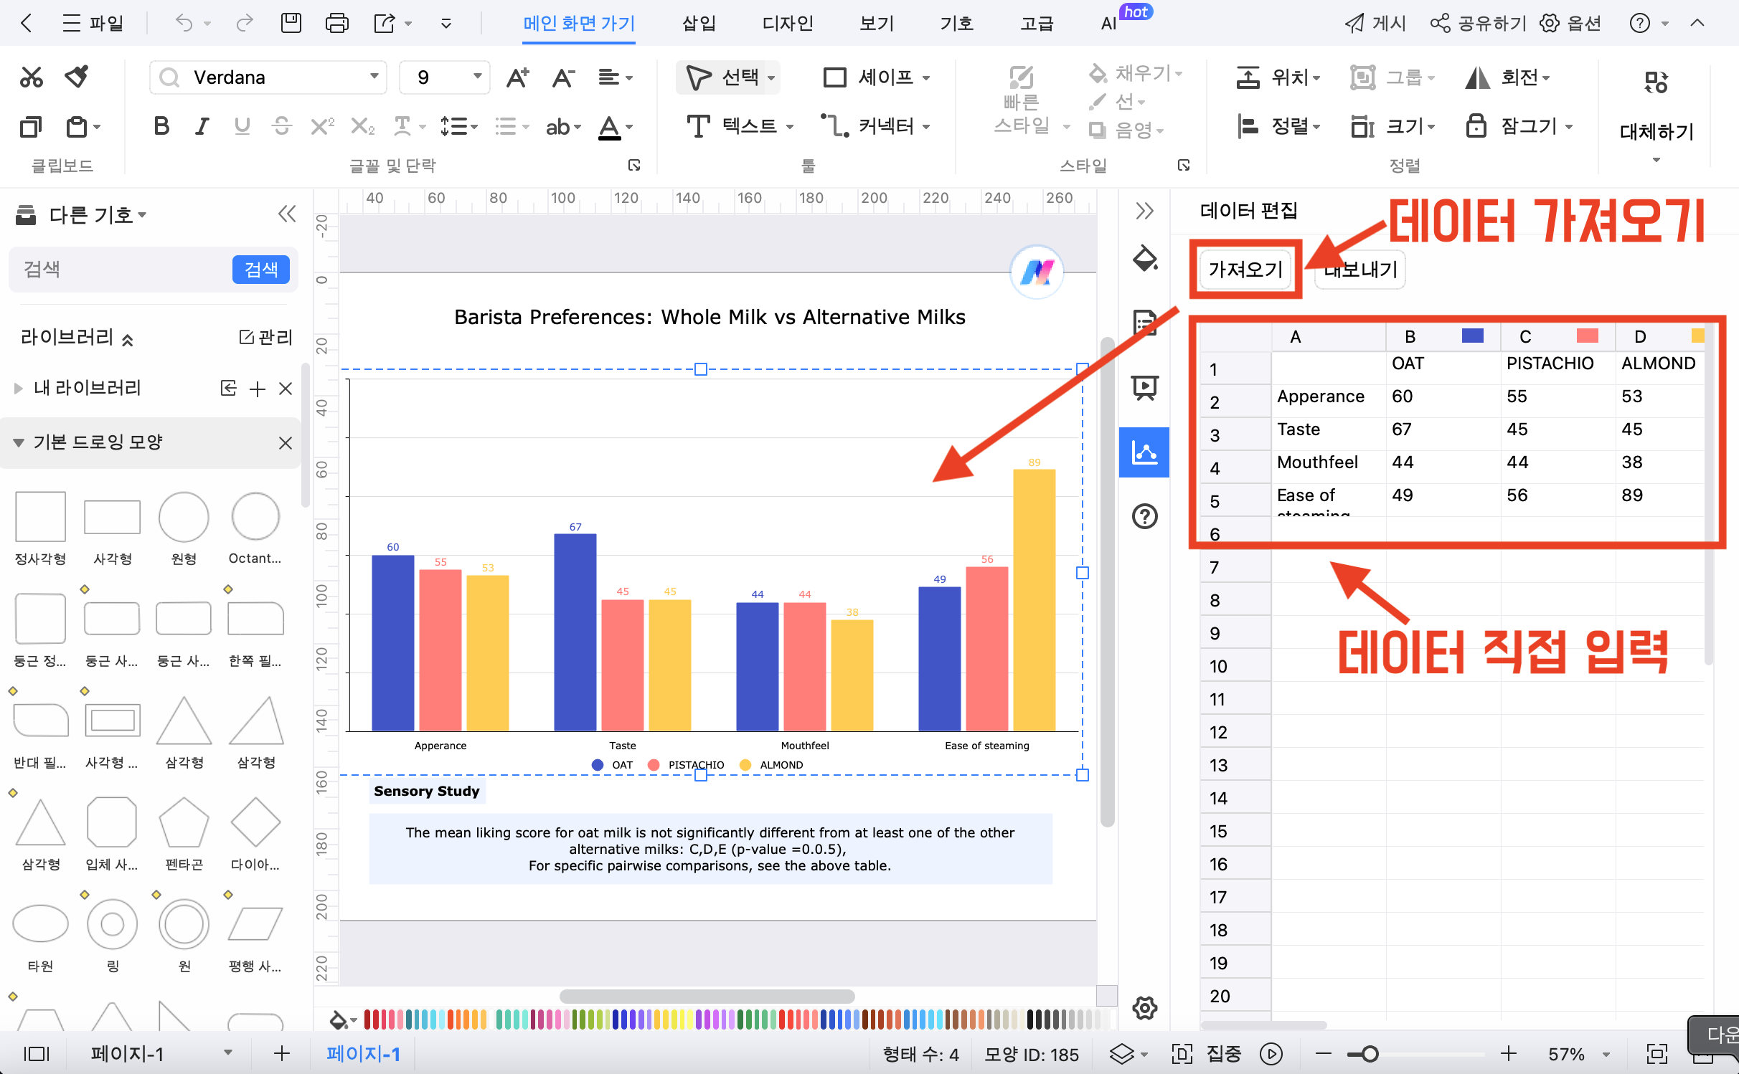
Task: Collapse the symbol library with double-chevron icon
Action: point(287,214)
